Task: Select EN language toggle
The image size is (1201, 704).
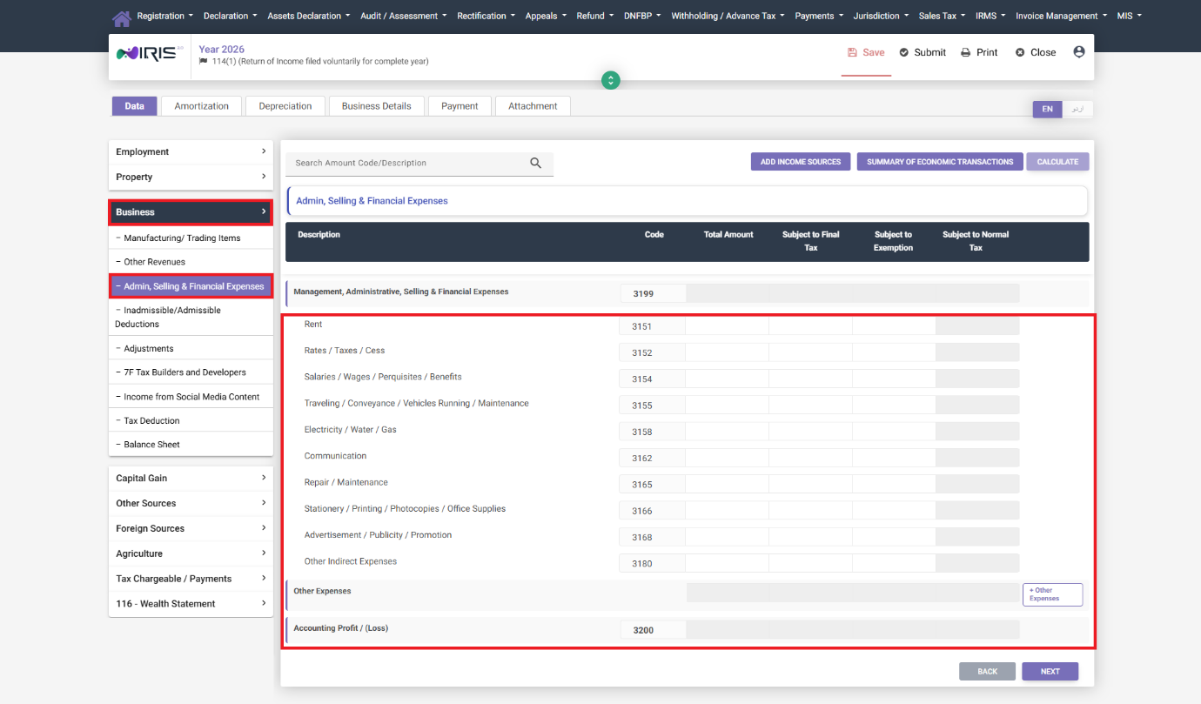Action: (1047, 109)
